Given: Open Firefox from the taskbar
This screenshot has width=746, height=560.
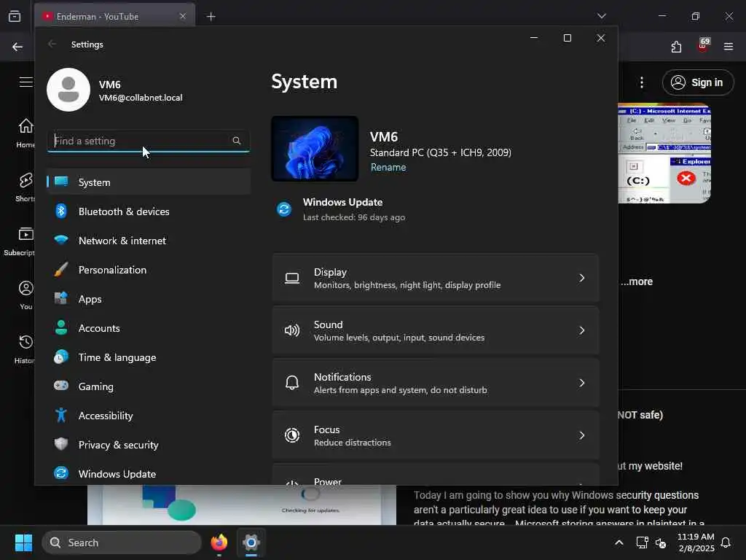Looking at the screenshot, I should click(x=219, y=542).
